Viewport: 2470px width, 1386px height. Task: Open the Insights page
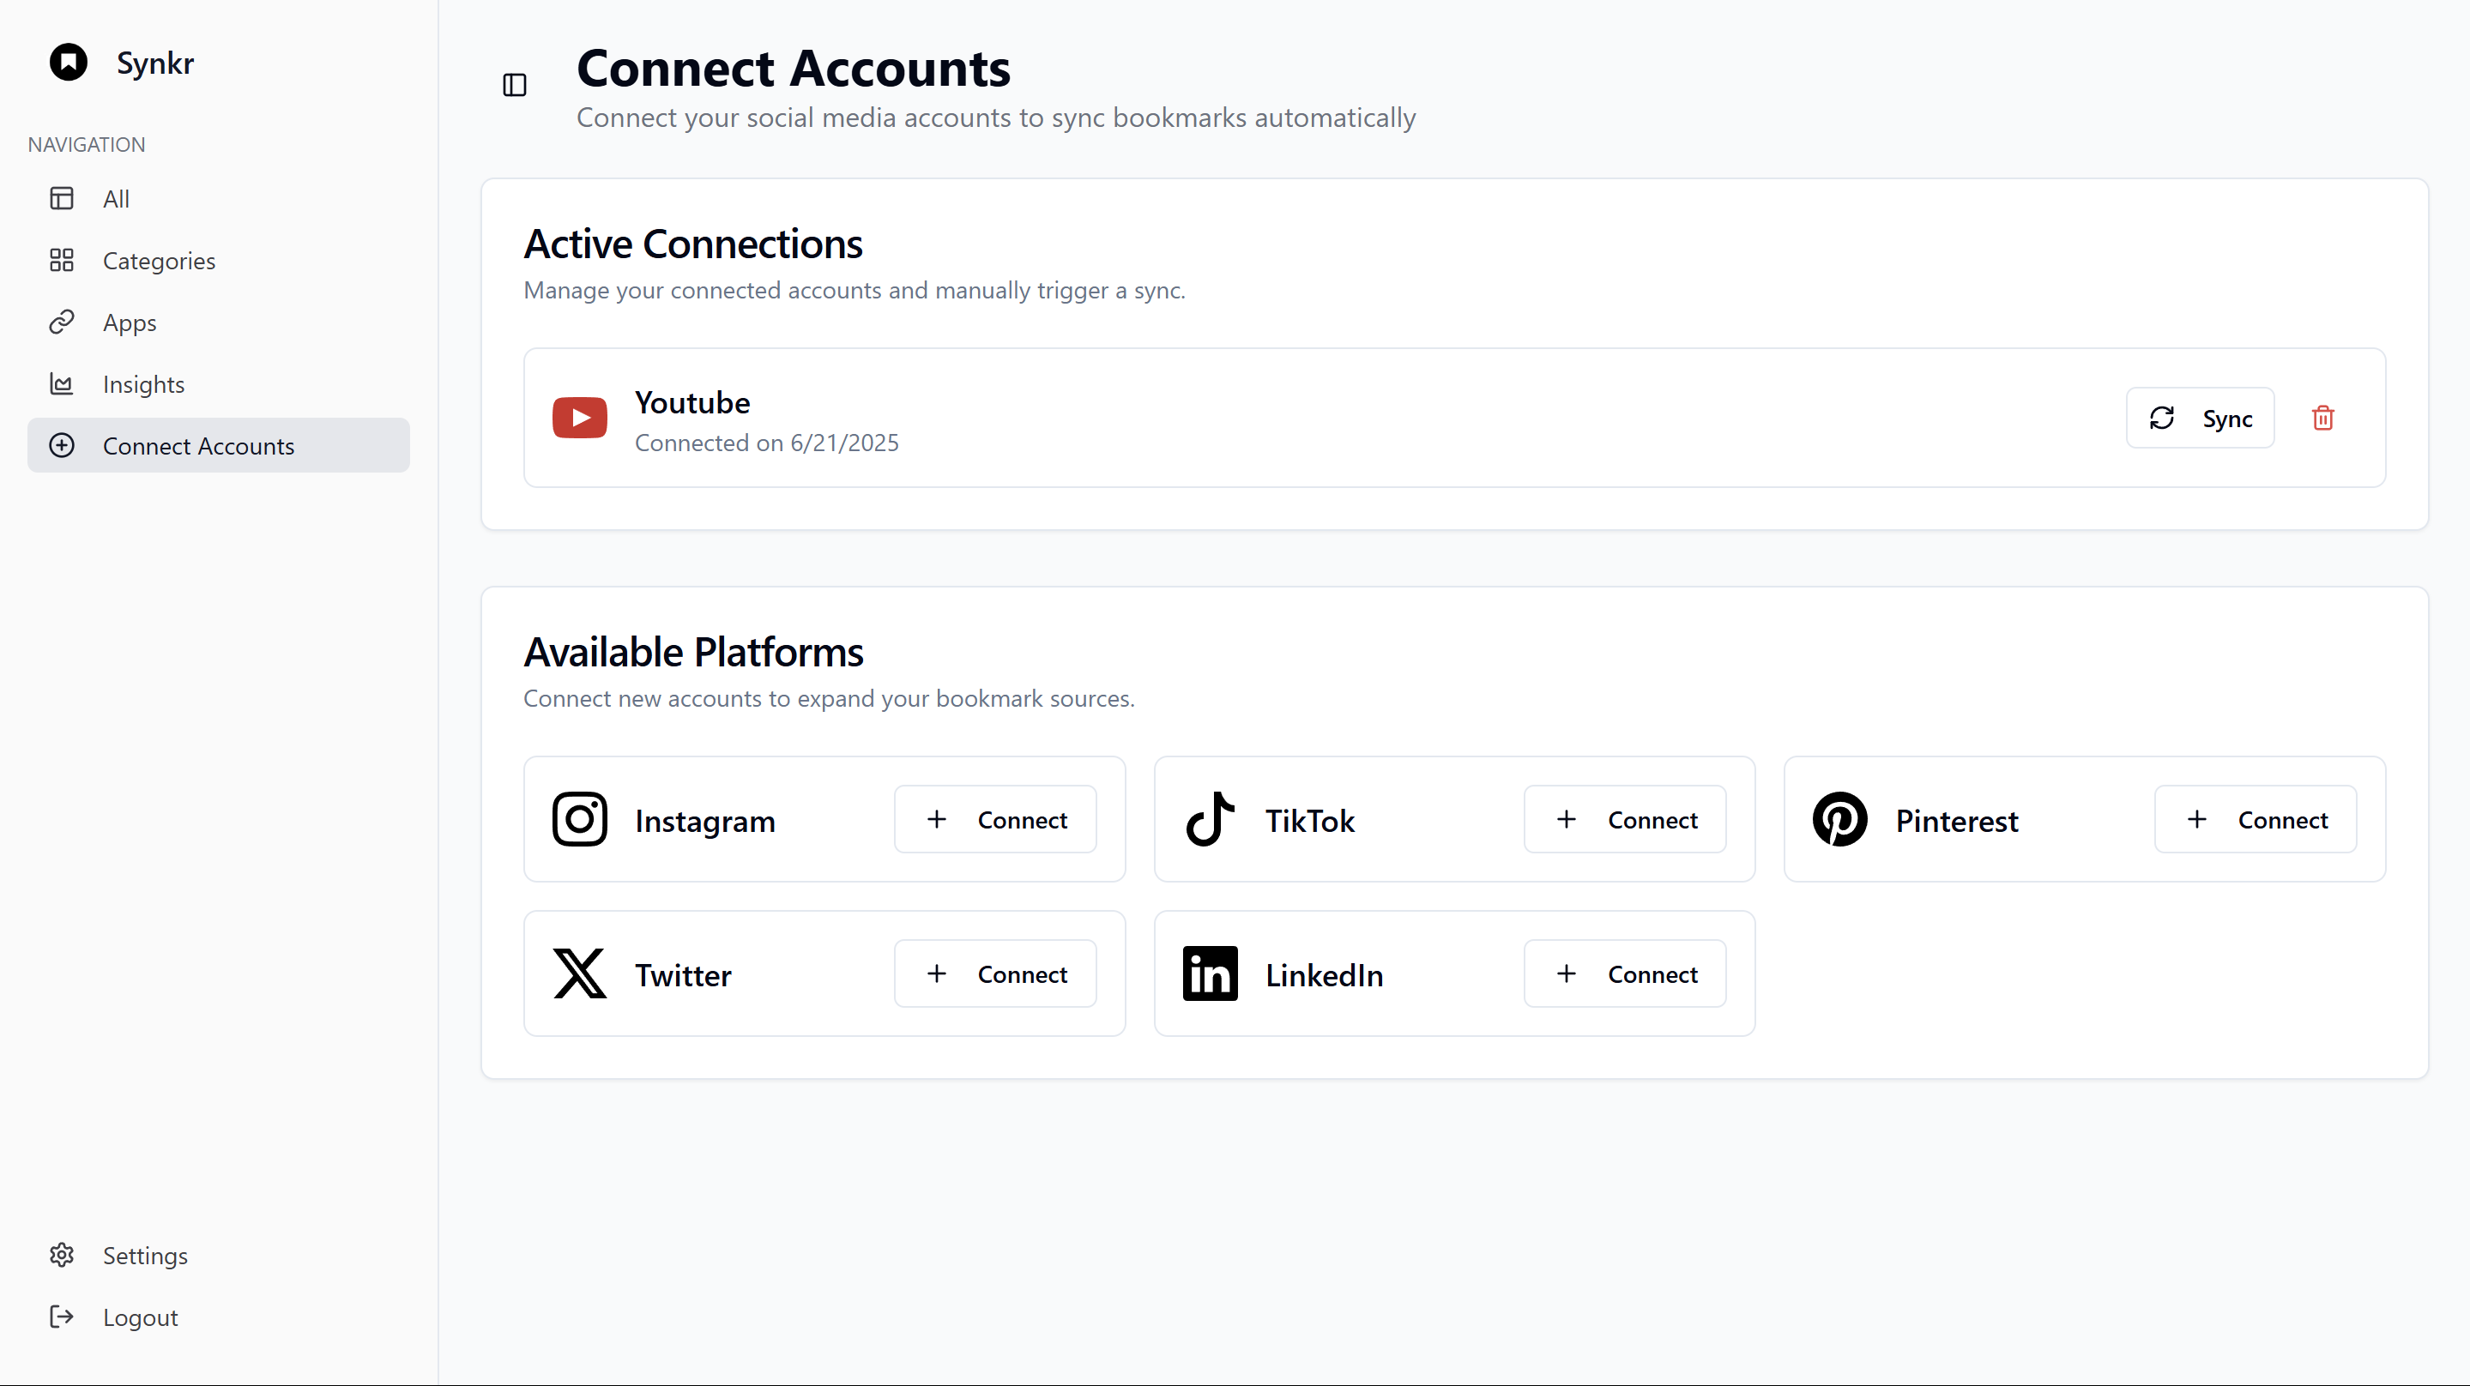click(143, 384)
